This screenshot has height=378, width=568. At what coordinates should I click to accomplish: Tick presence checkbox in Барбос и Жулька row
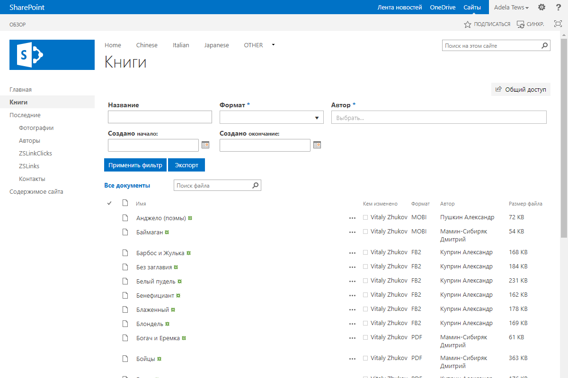365,252
